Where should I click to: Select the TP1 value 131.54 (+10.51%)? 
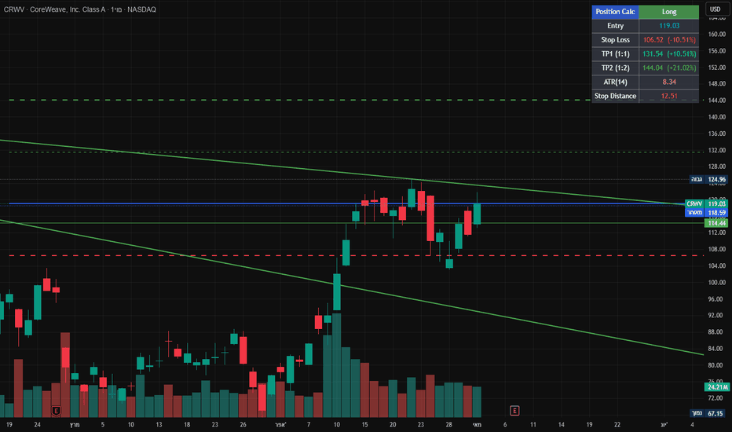click(668, 53)
